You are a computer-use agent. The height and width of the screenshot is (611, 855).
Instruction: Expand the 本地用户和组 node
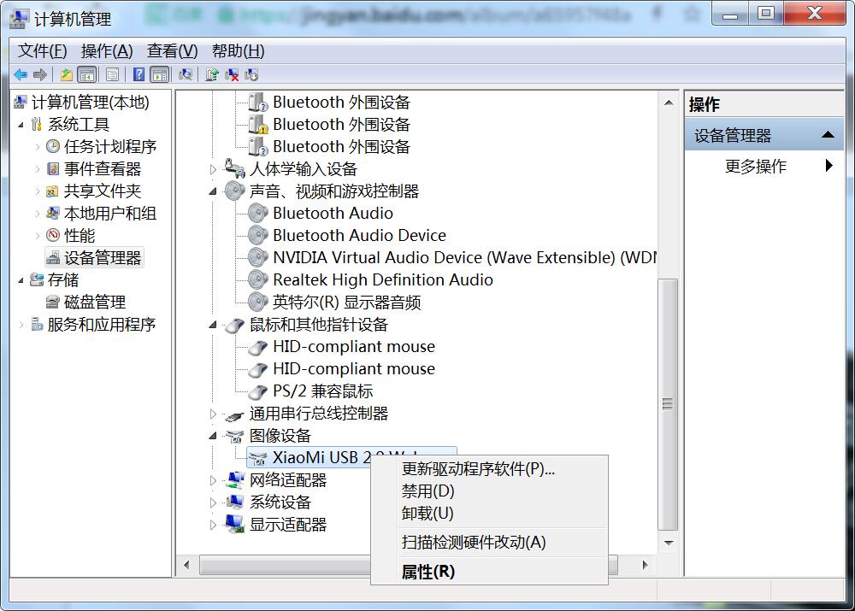tap(37, 214)
